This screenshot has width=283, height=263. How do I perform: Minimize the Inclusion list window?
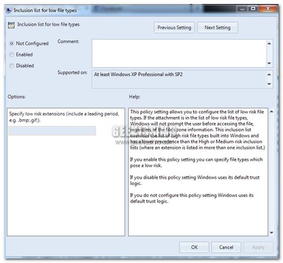242,9
